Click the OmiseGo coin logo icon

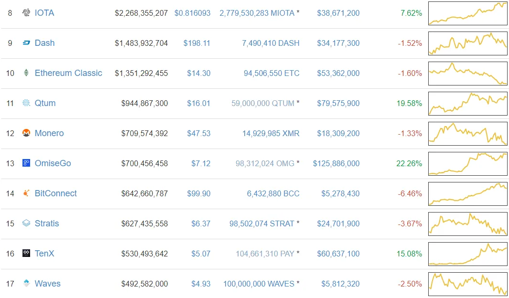tap(26, 163)
